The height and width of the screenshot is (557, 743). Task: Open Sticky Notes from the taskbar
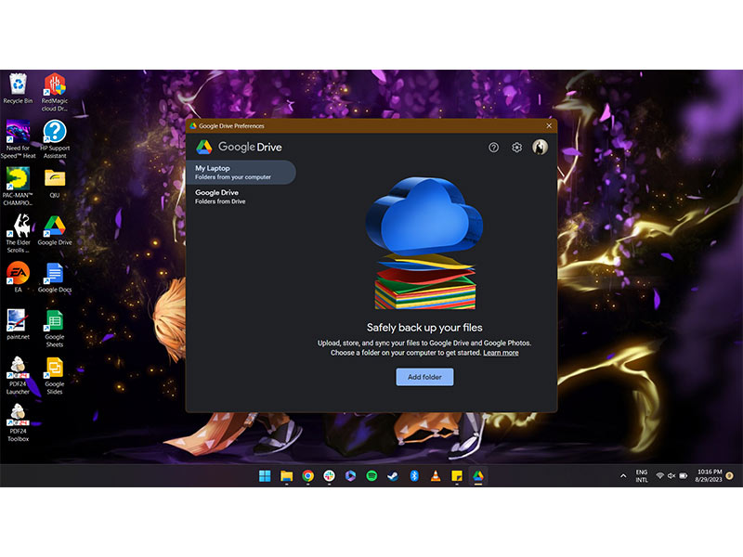click(457, 476)
